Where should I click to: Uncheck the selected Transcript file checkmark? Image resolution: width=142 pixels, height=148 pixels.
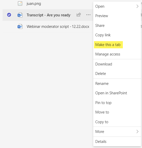9,15
